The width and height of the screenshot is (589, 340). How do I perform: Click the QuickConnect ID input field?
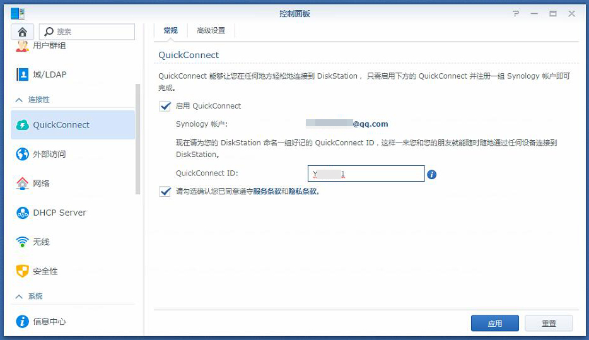click(x=366, y=173)
